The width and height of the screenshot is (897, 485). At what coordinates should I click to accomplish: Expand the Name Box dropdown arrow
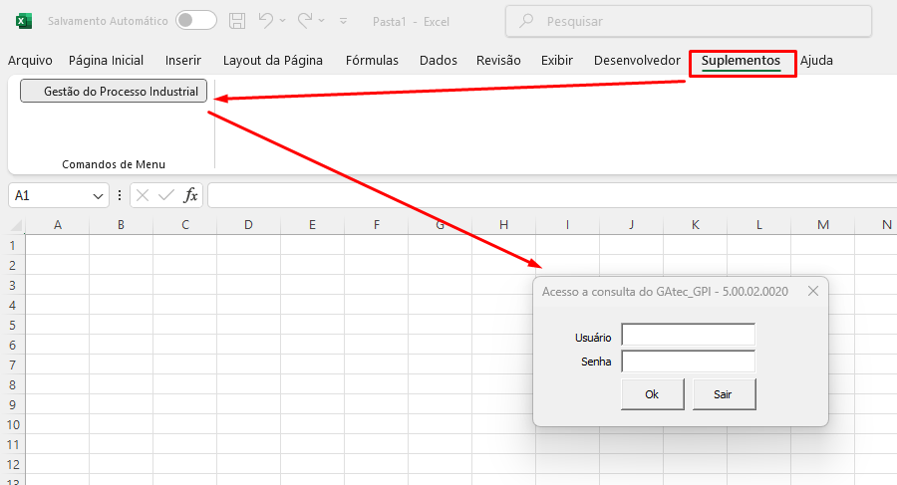[x=98, y=196]
